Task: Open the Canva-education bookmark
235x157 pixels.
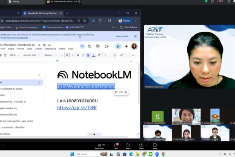Action: 53,27
